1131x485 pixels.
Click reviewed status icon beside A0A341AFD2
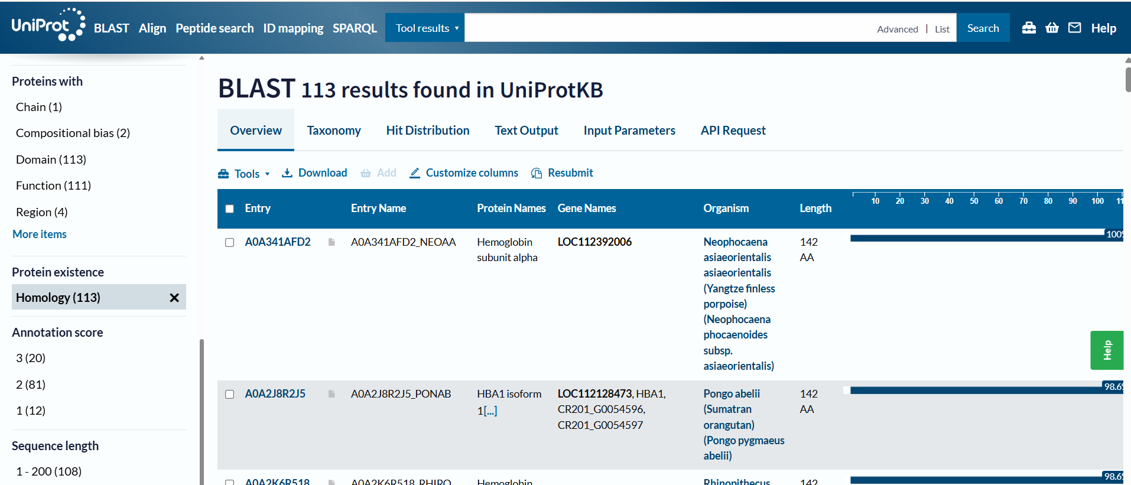[x=331, y=242]
